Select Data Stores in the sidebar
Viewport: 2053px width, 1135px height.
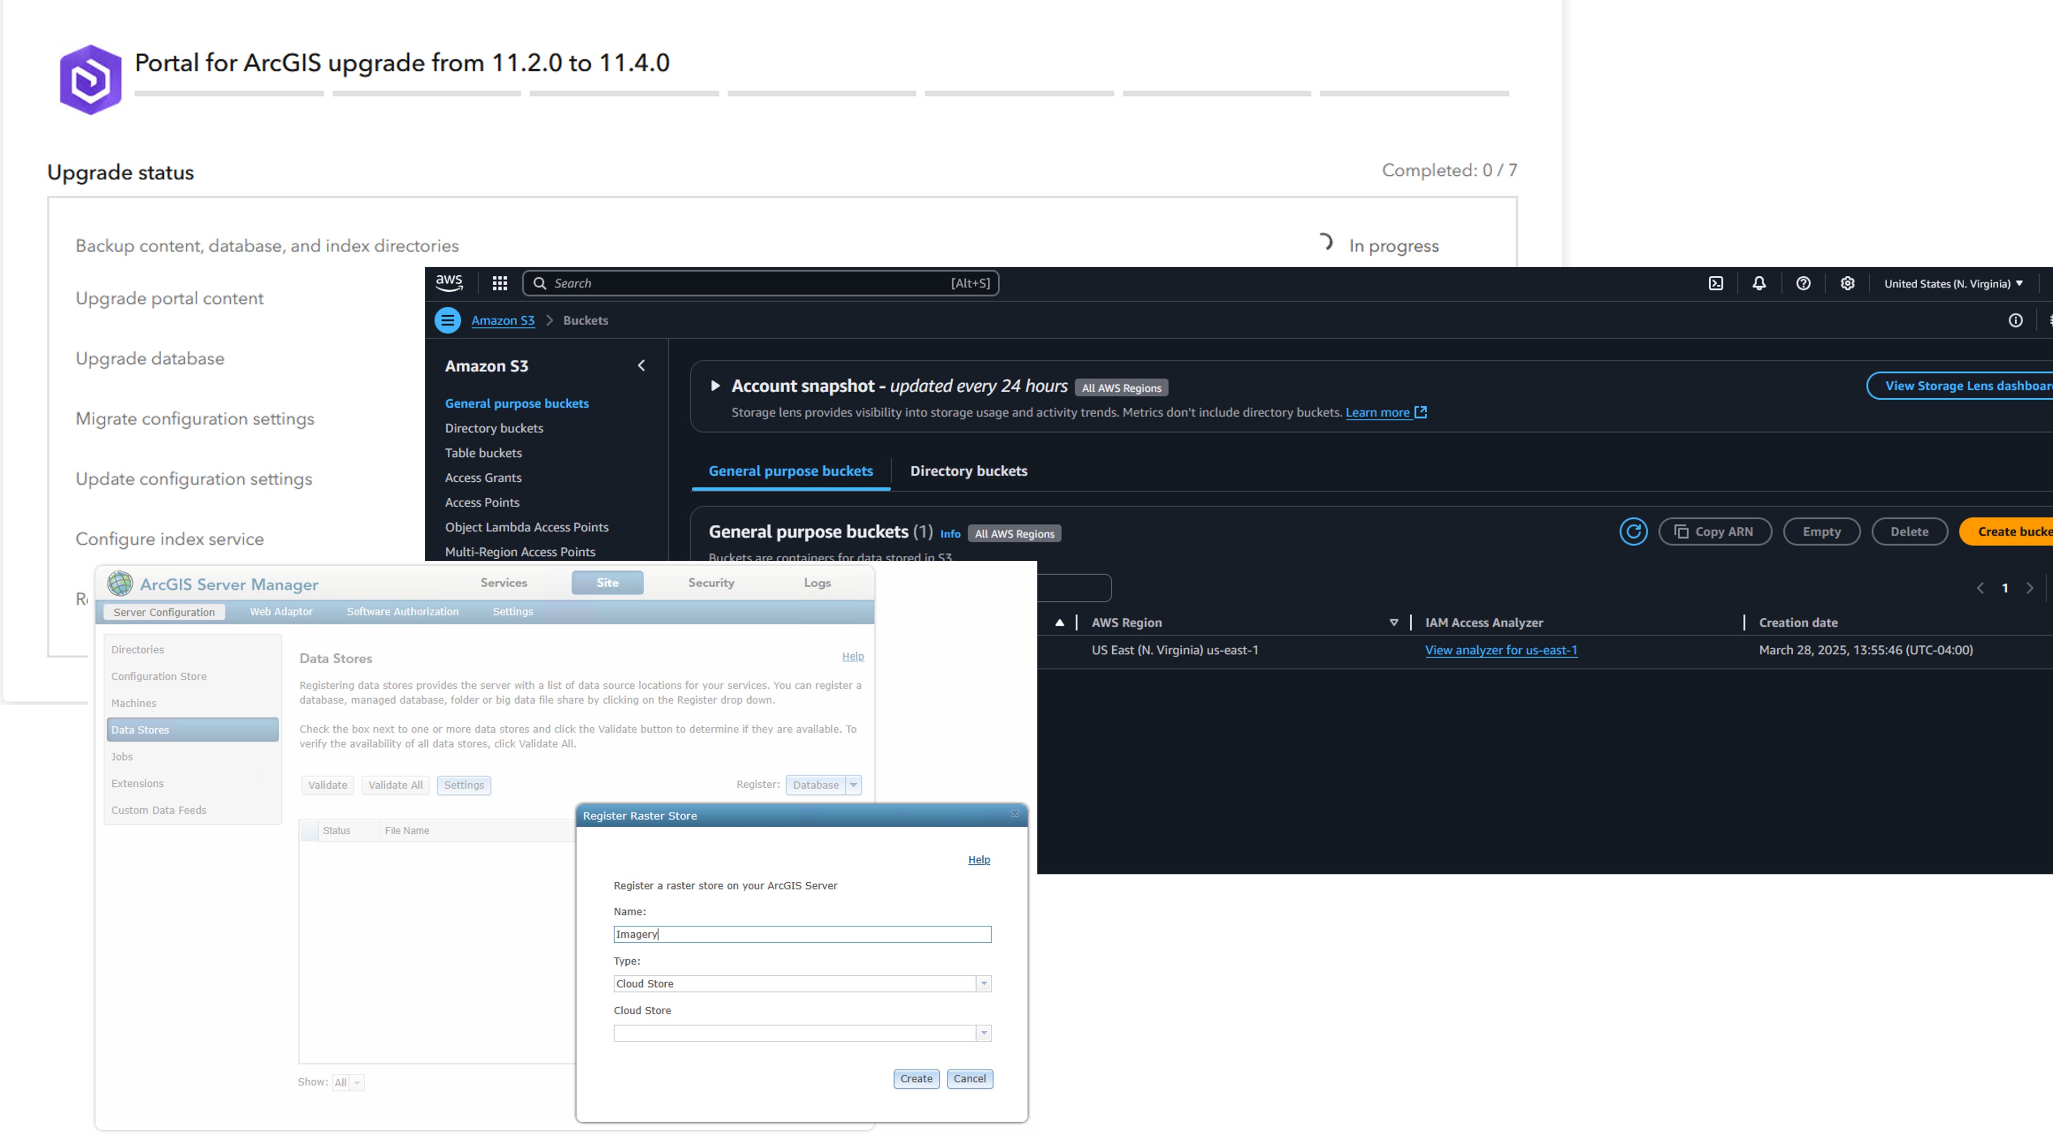192,730
